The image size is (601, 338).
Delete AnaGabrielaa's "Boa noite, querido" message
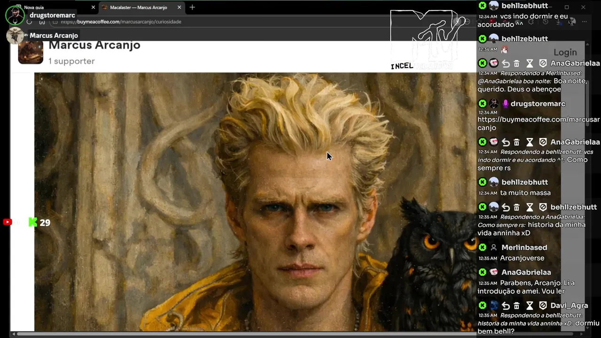pos(516,63)
